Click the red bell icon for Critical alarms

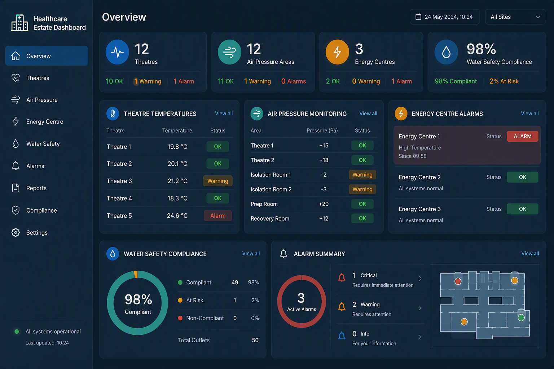coord(342,277)
